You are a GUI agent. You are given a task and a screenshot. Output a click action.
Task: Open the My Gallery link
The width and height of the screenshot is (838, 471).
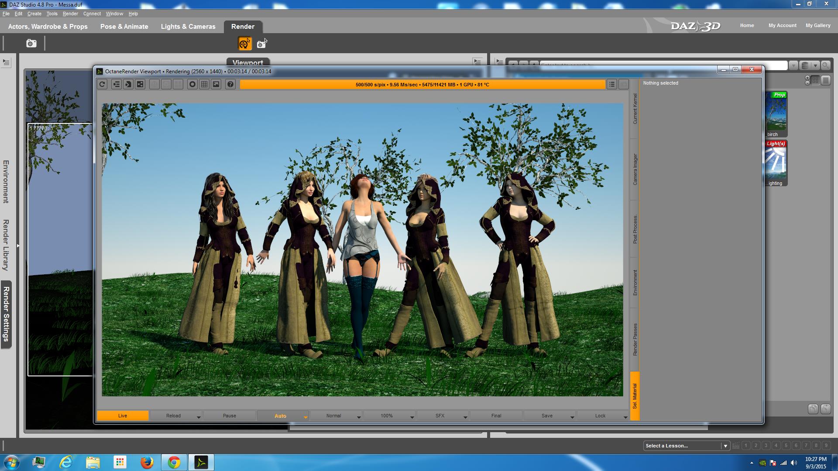(x=817, y=25)
